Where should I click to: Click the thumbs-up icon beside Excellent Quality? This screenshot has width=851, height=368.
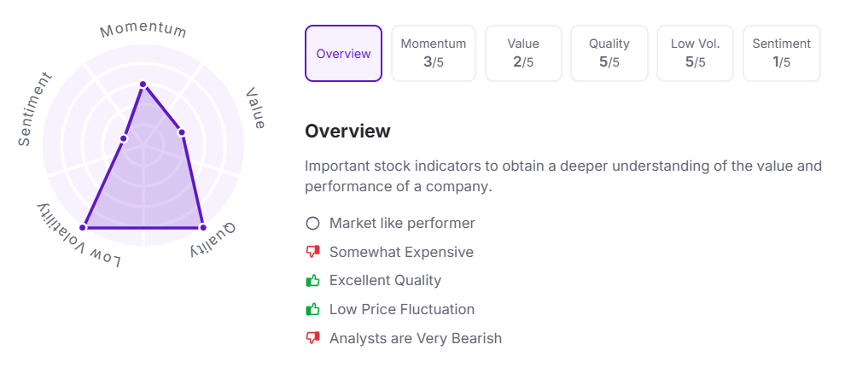pyautogui.click(x=312, y=280)
